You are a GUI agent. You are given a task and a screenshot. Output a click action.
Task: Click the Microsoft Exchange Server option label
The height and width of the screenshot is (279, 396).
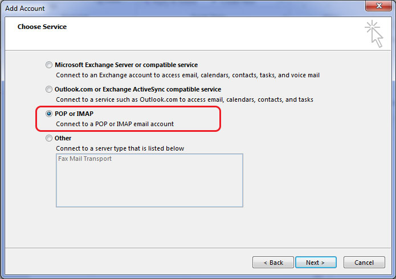(126, 65)
